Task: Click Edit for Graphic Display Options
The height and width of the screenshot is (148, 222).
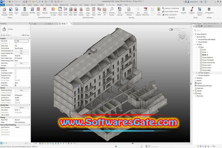Action: tap(22, 53)
